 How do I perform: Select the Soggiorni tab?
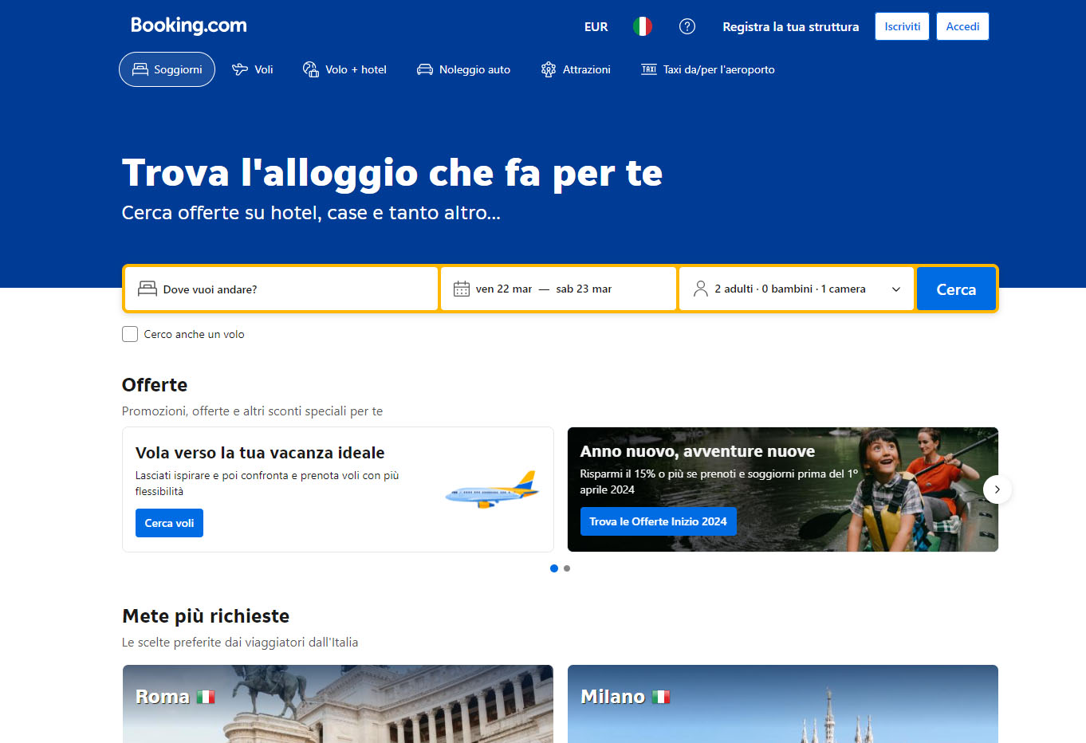[x=167, y=69]
